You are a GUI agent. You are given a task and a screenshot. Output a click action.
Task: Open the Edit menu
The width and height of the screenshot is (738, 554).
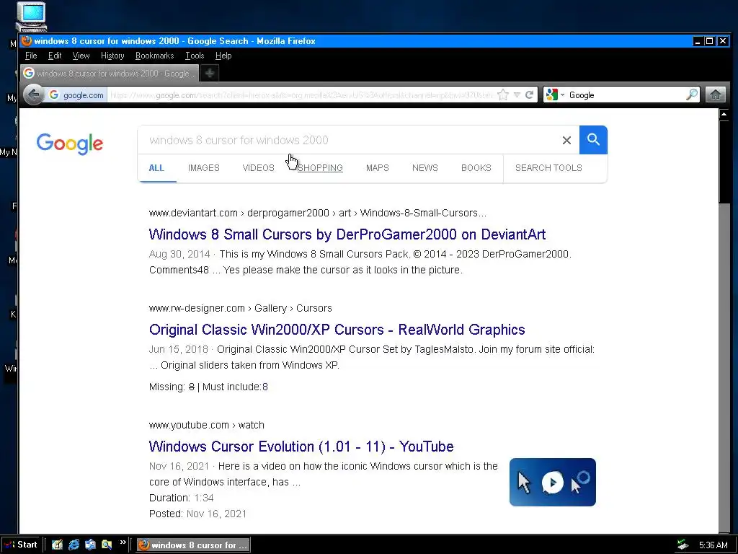tap(55, 56)
